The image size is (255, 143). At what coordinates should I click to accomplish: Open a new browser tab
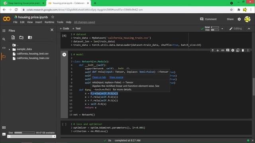[95, 3]
